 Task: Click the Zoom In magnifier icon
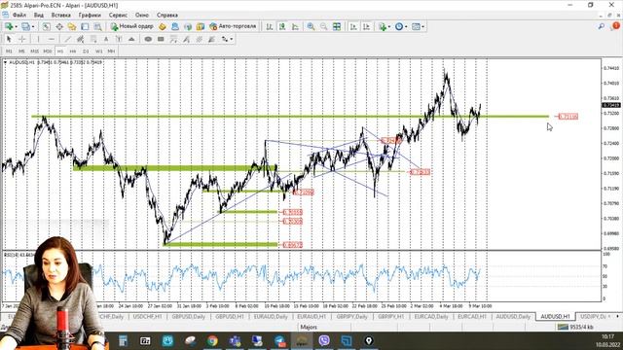pyautogui.click(x=311, y=26)
